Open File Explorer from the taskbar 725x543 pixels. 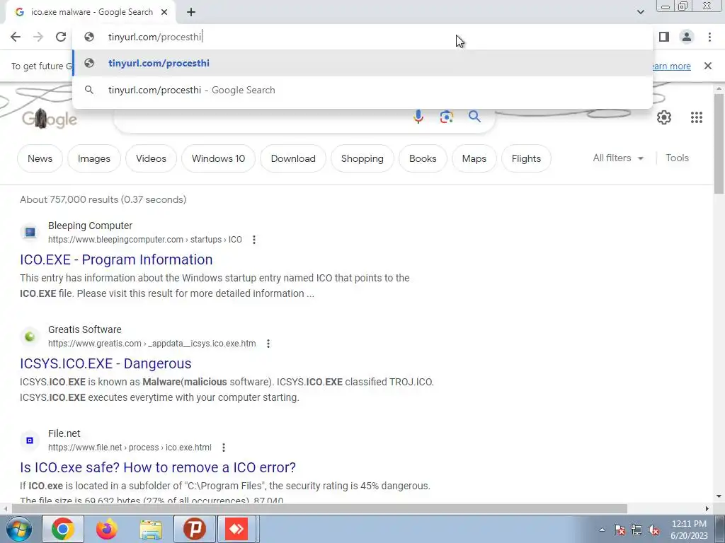pos(151,529)
